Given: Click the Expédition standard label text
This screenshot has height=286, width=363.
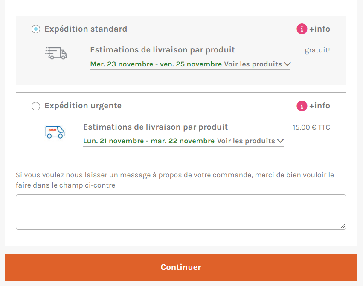Looking at the screenshot, I should (86, 29).
